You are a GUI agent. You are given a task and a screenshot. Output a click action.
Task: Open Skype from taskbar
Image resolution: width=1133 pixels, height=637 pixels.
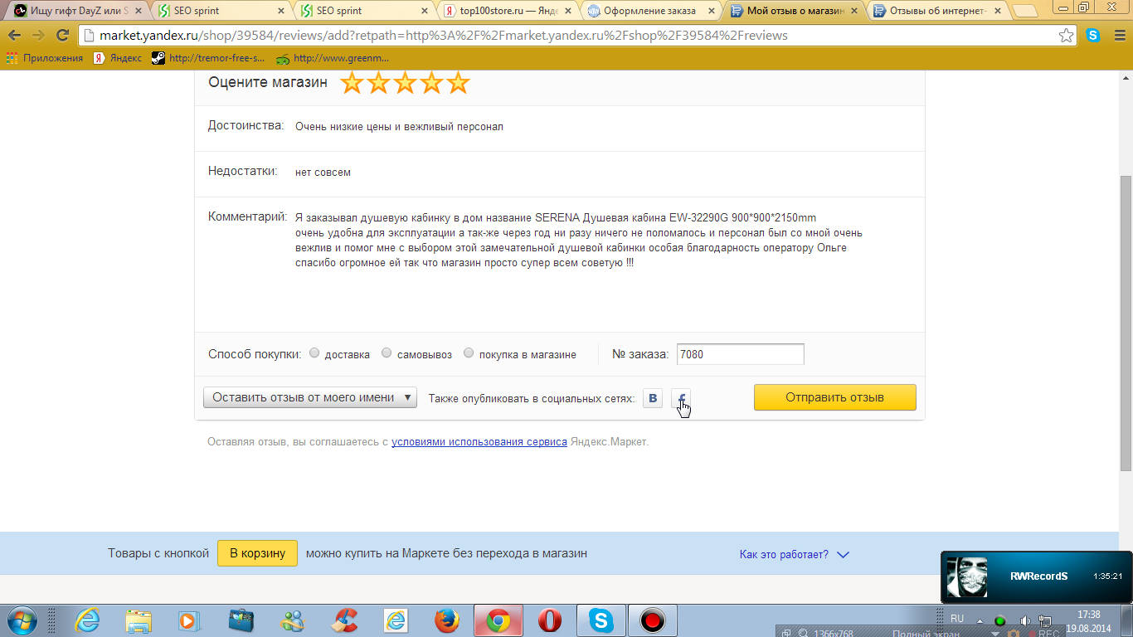tap(601, 620)
